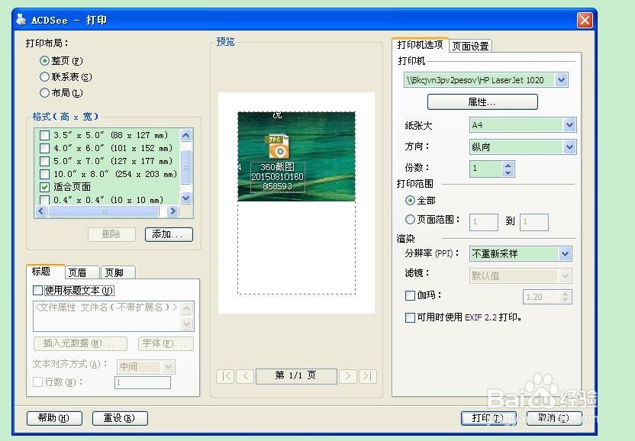Open the 分辨率 (PPI) dropdown
The image size is (635, 441).
pos(565,254)
